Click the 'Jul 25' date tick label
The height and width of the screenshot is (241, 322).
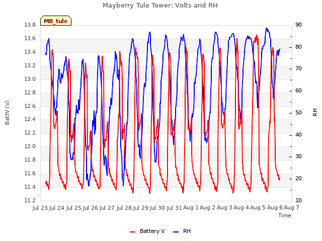(x=74, y=208)
